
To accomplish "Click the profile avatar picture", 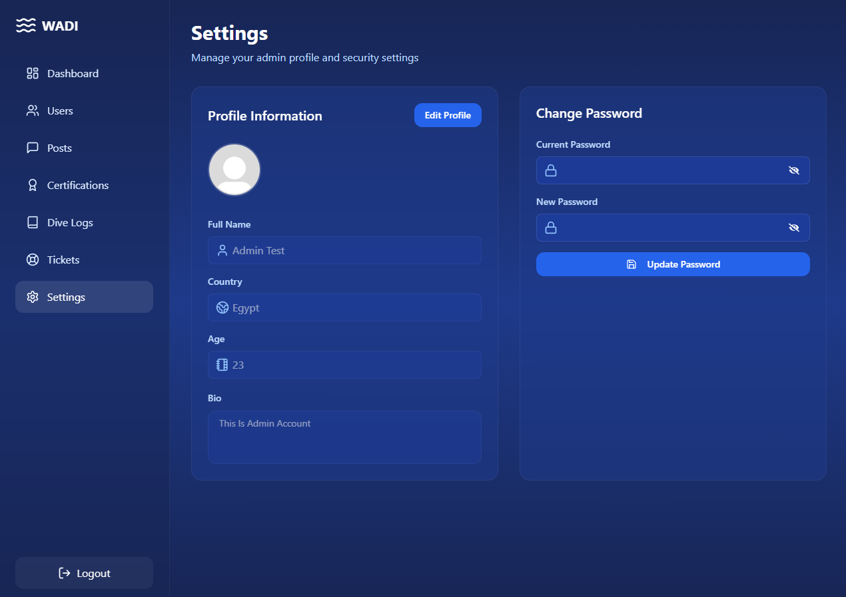I will (x=234, y=170).
